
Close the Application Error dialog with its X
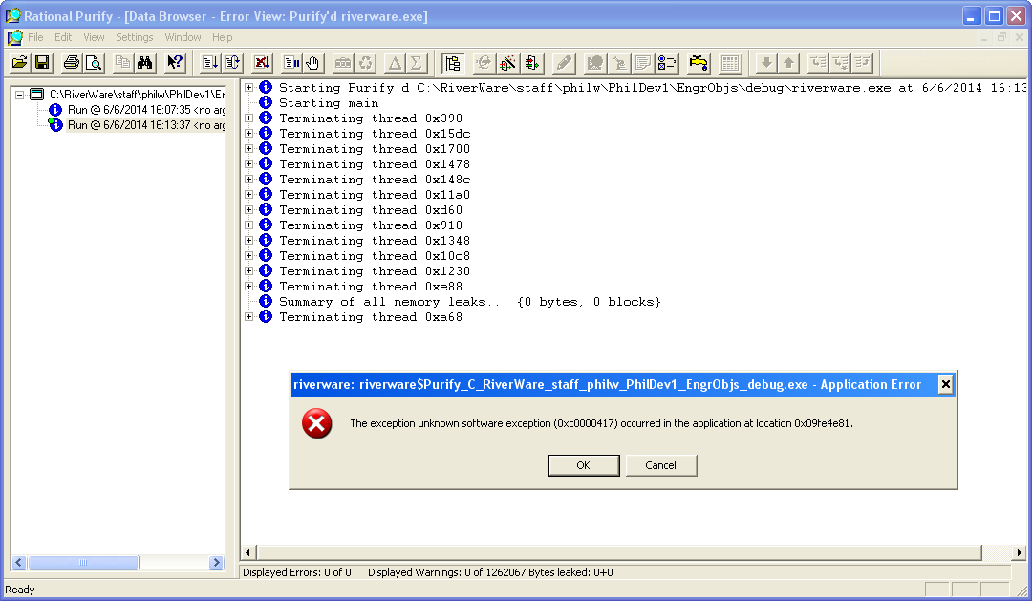[946, 384]
